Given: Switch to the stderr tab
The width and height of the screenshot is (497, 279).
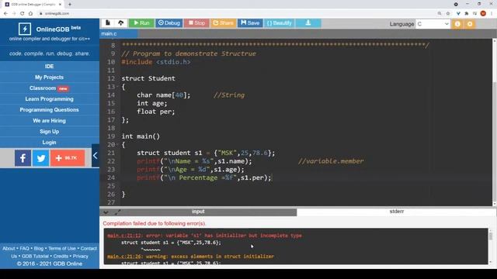Looking at the screenshot, I should click(397, 212).
